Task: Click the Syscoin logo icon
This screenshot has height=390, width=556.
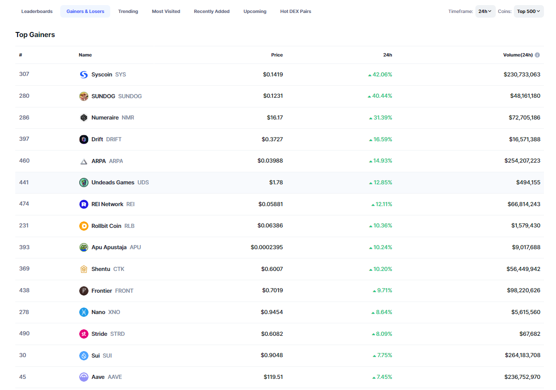Action: 83,75
